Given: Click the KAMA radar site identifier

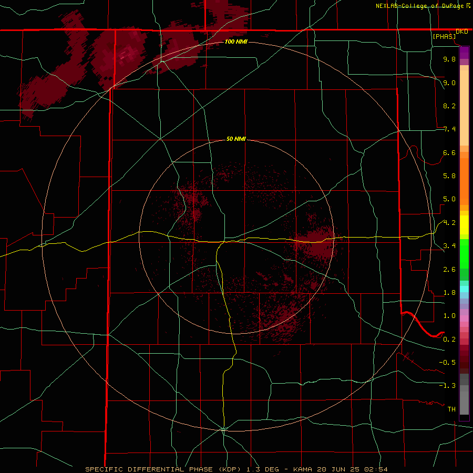Looking at the screenshot, I should click(x=303, y=469).
